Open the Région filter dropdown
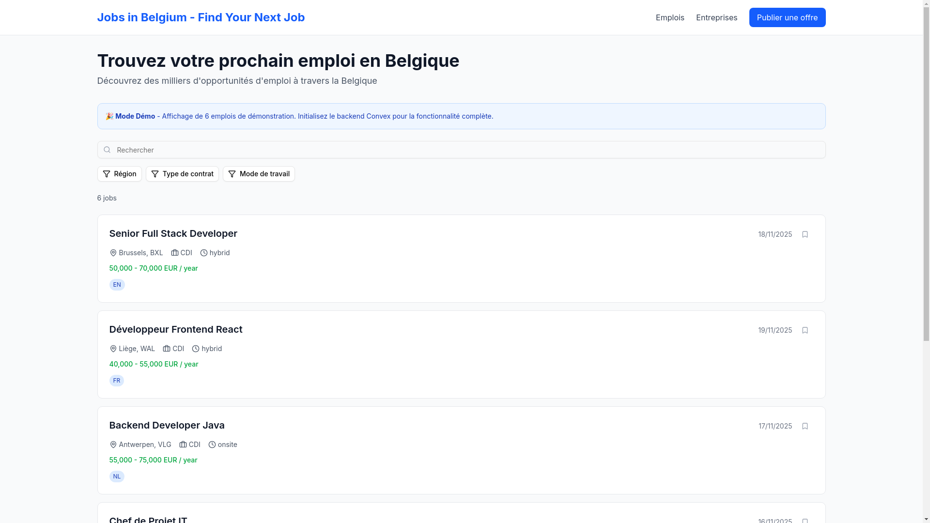The image size is (930, 523). 120,174
